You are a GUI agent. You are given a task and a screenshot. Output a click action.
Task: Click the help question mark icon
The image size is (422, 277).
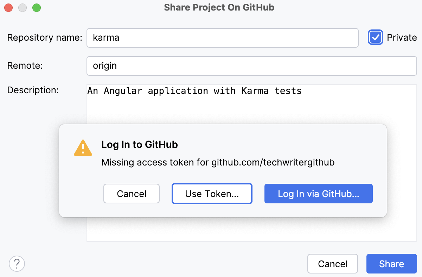tap(17, 263)
